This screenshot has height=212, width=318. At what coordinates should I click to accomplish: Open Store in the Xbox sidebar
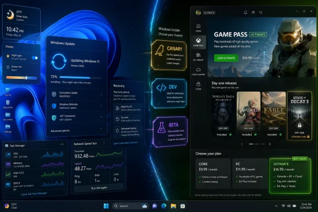click(x=198, y=86)
